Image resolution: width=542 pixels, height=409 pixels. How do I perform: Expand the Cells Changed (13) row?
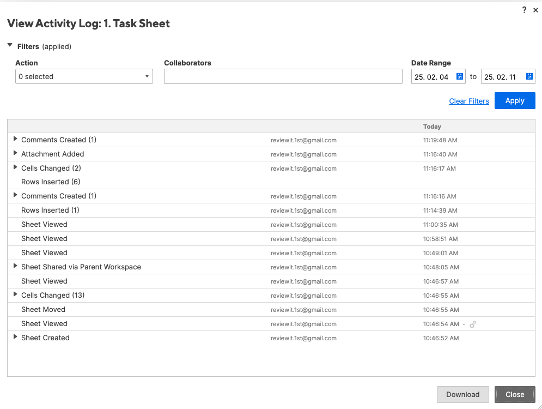tap(15, 294)
